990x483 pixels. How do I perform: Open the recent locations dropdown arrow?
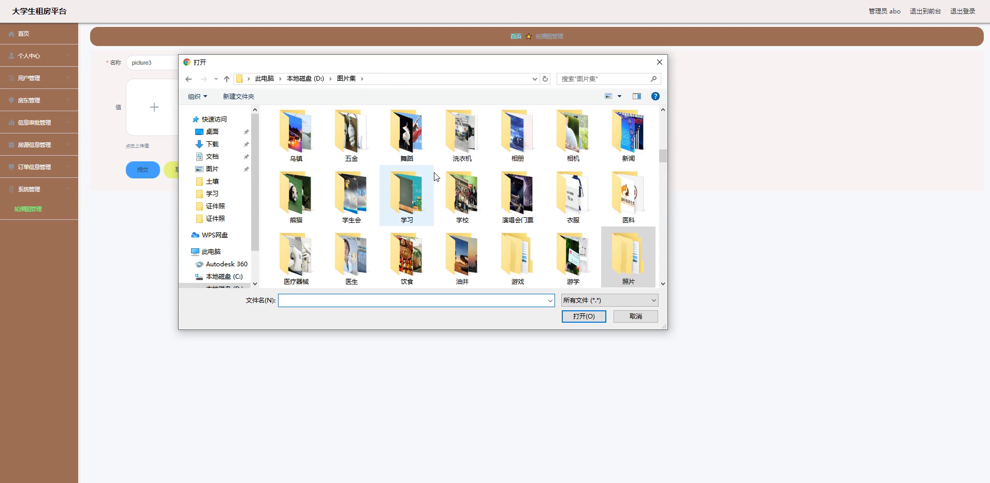pos(216,79)
